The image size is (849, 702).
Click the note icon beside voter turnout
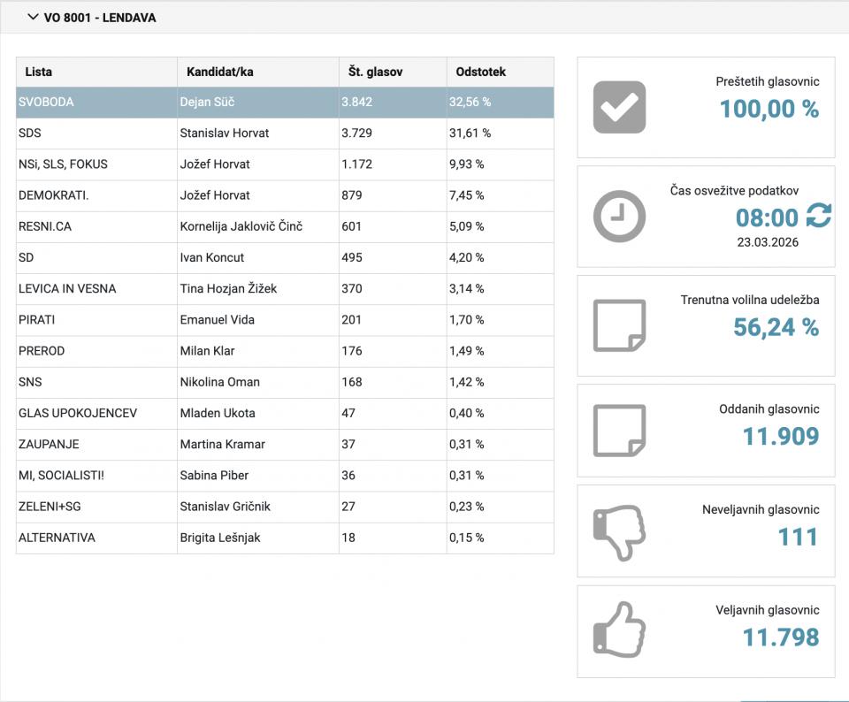[x=619, y=325]
